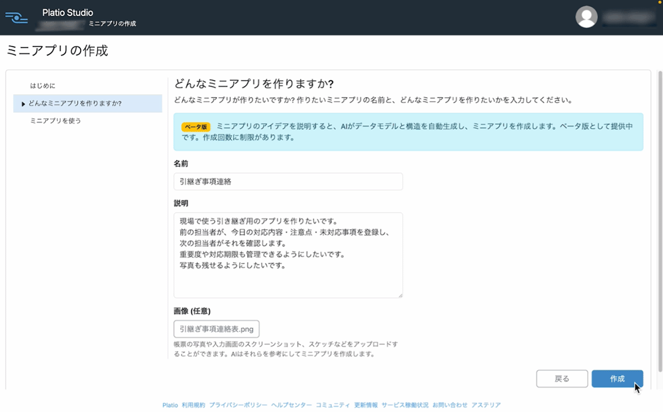Open the 利用規約 footer link
The width and height of the screenshot is (663, 413).
pos(193,405)
